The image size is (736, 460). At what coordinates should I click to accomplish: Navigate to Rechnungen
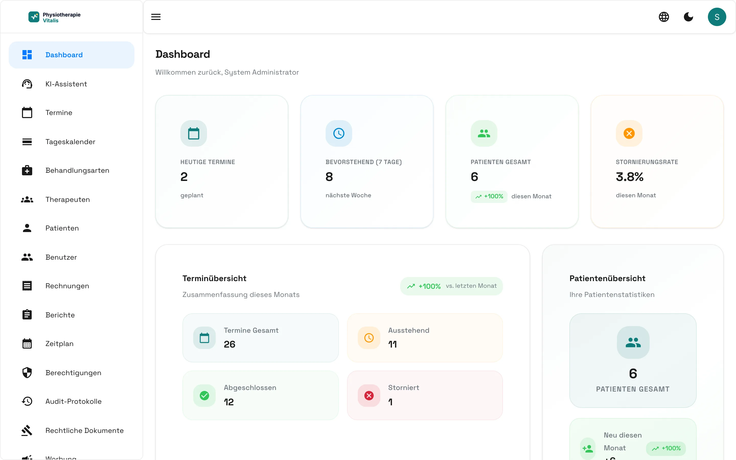point(72,286)
